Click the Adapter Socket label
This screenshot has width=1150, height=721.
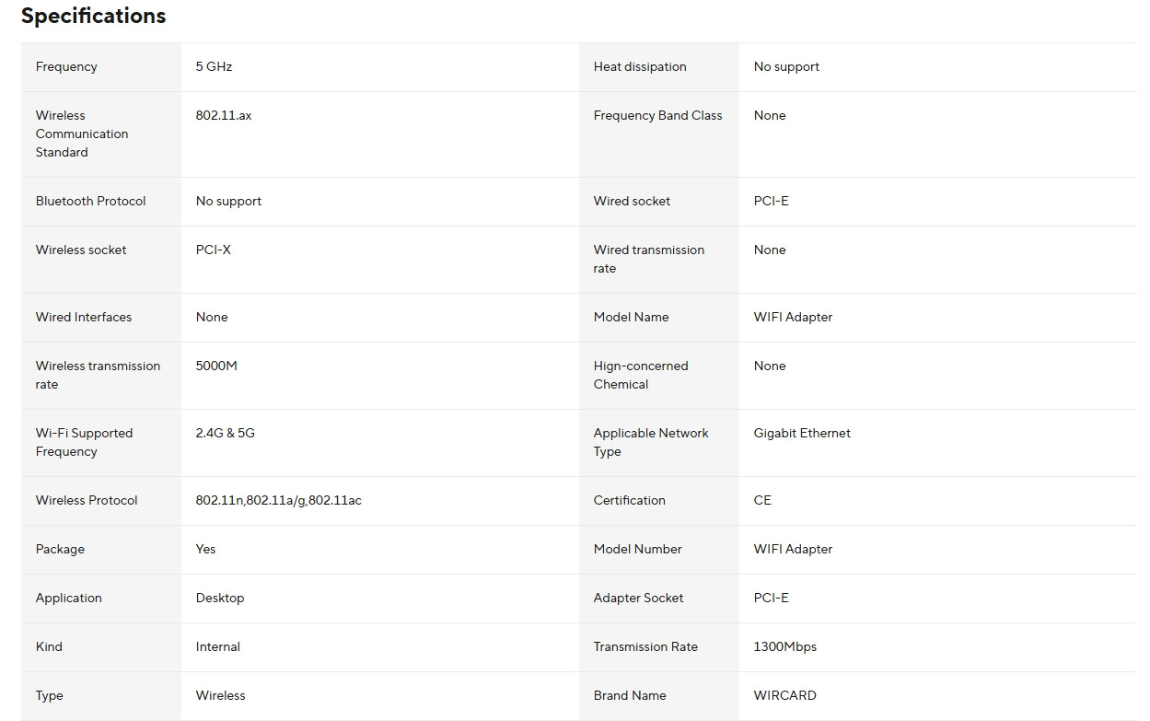638,599
